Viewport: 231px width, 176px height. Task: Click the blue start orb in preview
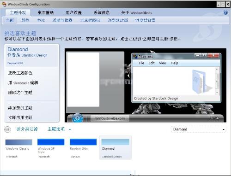click(x=77, y=118)
